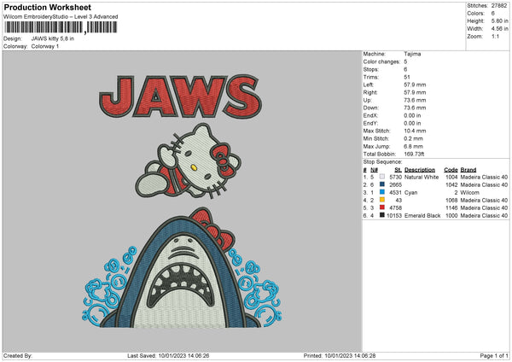512x362 pixels.
Task: Click the "Brand" column header
Action: pyautogui.click(x=468, y=170)
